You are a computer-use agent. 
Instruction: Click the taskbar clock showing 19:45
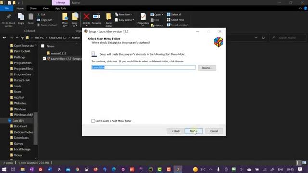click(290, 169)
